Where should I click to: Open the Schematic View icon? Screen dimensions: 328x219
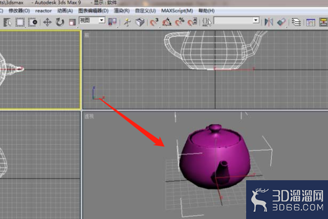click(324, 22)
